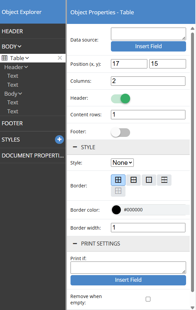
Task: Click Insert Field under Print if
Action: [128, 280]
